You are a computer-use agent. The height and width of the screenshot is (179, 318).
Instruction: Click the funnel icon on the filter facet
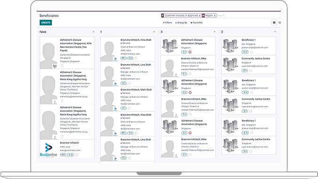(163, 16)
